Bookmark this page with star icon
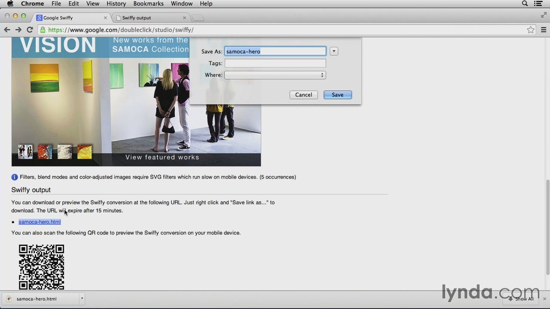 pyautogui.click(x=531, y=30)
